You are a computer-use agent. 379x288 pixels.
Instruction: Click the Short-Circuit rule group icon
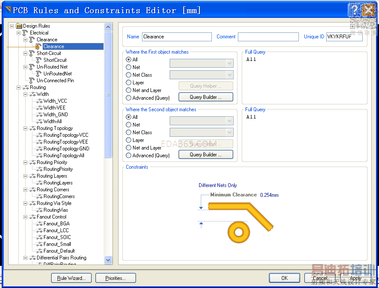point(32,53)
